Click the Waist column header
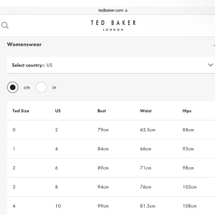The width and height of the screenshot is (215, 215). [x=146, y=111]
